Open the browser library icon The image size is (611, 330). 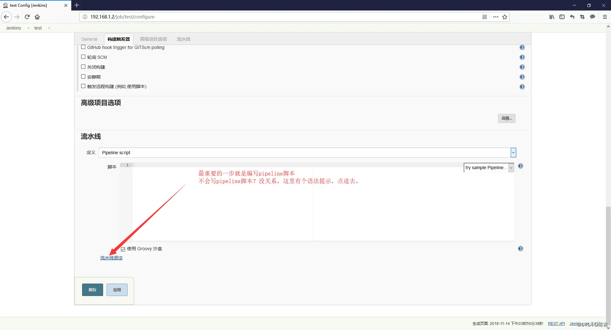[552, 17]
